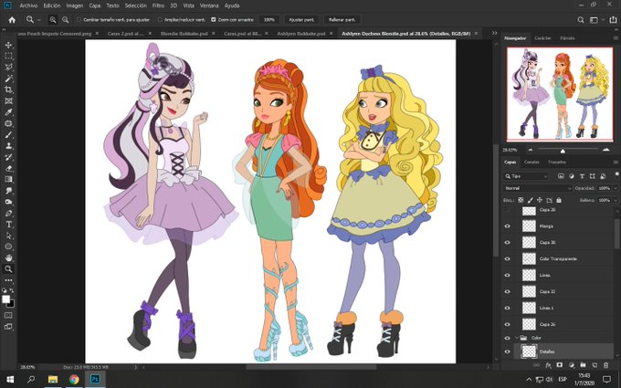
Task: Select the Zoom tool in left toolbar
Action: 8,268
